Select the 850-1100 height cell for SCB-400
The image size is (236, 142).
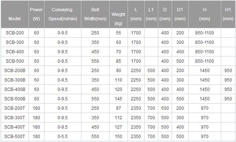coord(205,52)
